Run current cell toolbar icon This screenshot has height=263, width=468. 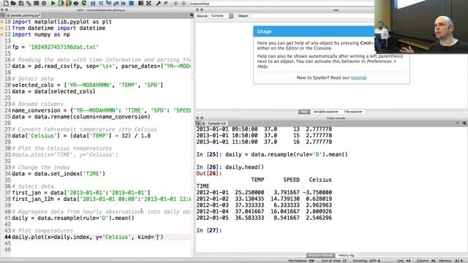(x=61, y=3)
